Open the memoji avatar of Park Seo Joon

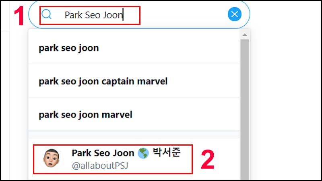tap(52, 158)
